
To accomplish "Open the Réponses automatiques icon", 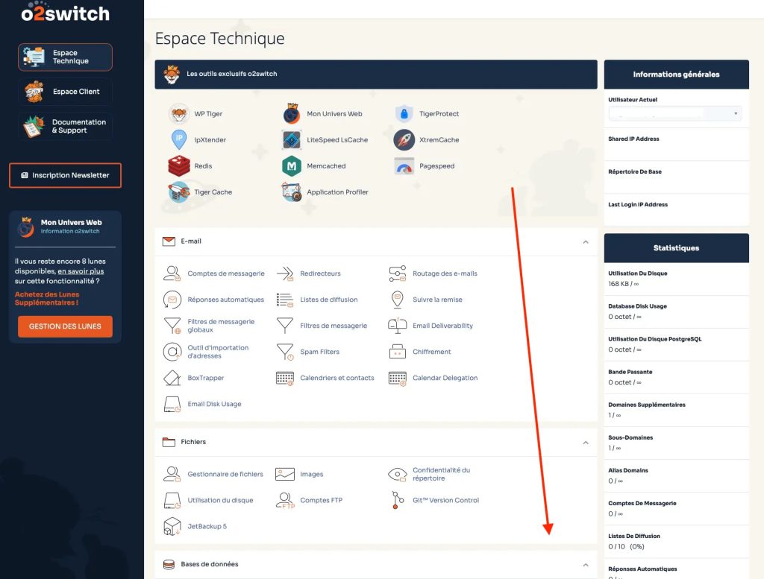I will pyautogui.click(x=172, y=300).
